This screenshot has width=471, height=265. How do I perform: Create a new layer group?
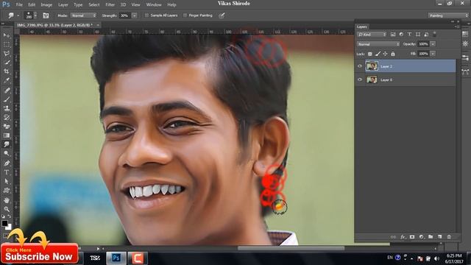click(x=431, y=237)
